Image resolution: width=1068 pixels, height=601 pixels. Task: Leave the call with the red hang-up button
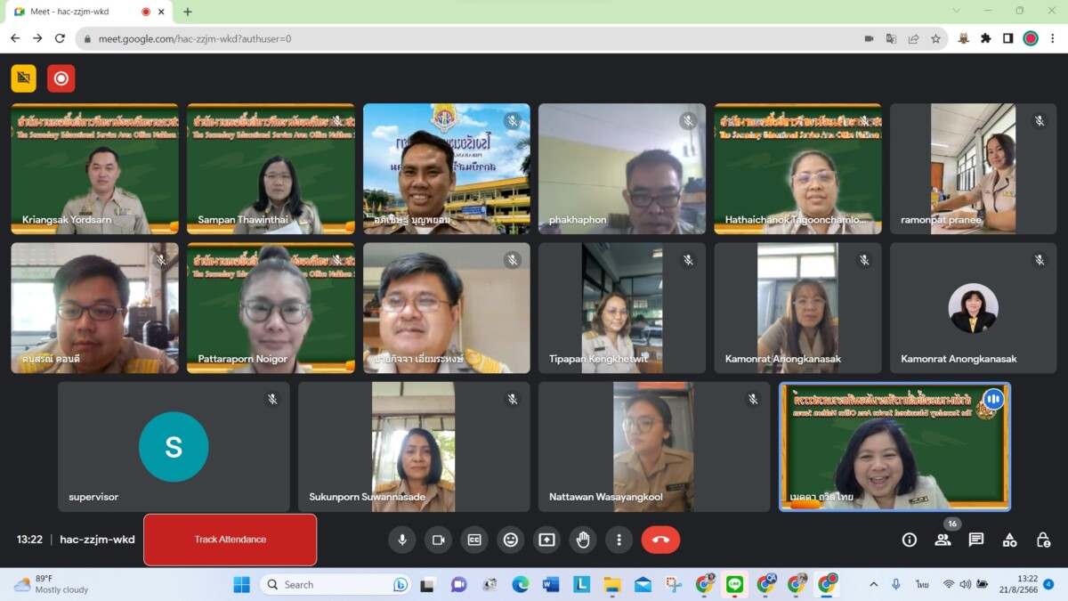pyautogui.click(x=660, y=540)
